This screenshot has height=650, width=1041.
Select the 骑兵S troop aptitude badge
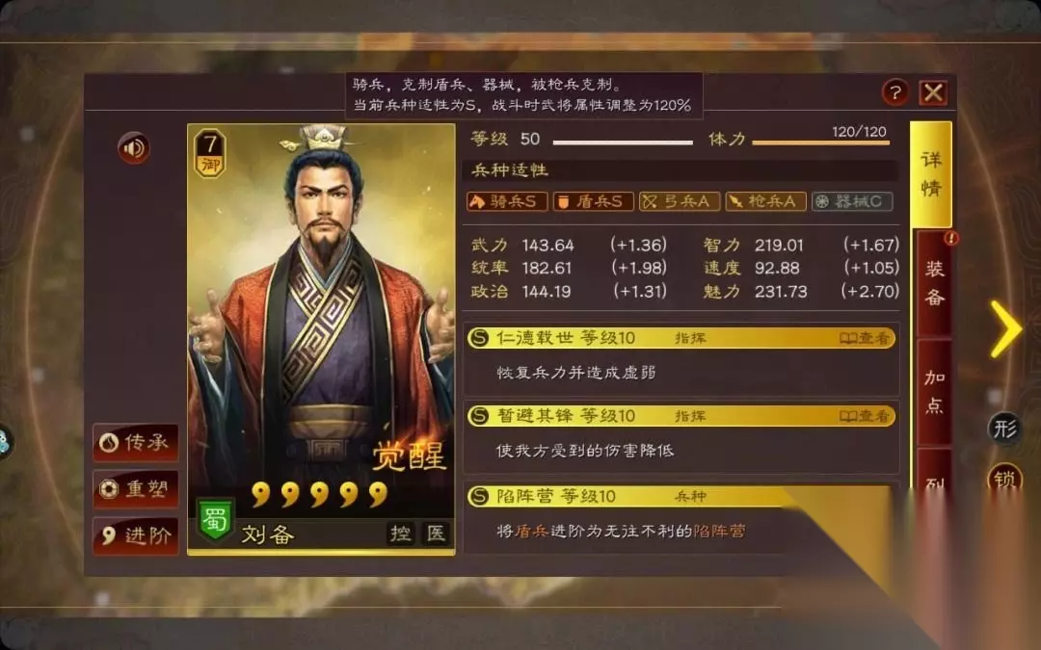tap(507, 201)
